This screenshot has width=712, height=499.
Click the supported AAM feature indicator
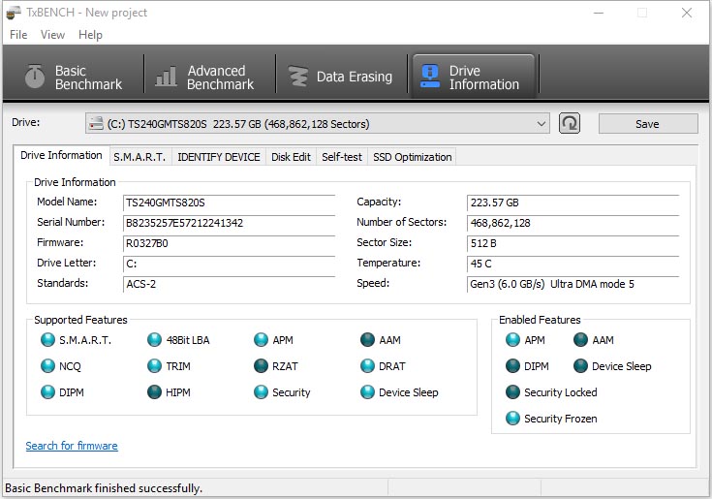pyautogui.click(x=367, y=340)
